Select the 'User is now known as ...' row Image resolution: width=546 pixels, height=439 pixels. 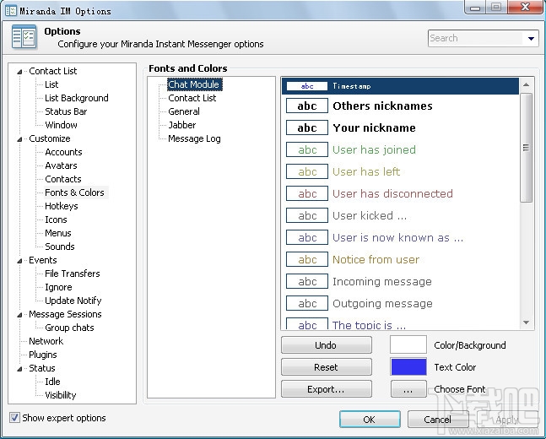click(400, 237)
